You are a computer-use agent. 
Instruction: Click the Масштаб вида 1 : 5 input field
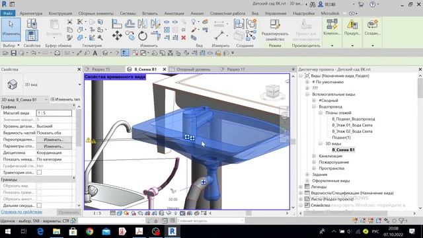(54, 113)
